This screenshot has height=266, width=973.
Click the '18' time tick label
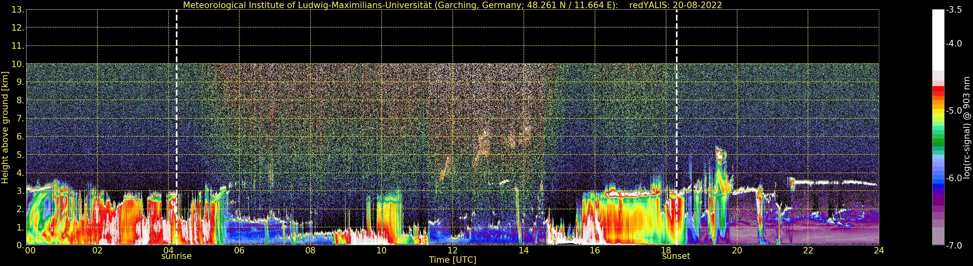pos(666,251)
